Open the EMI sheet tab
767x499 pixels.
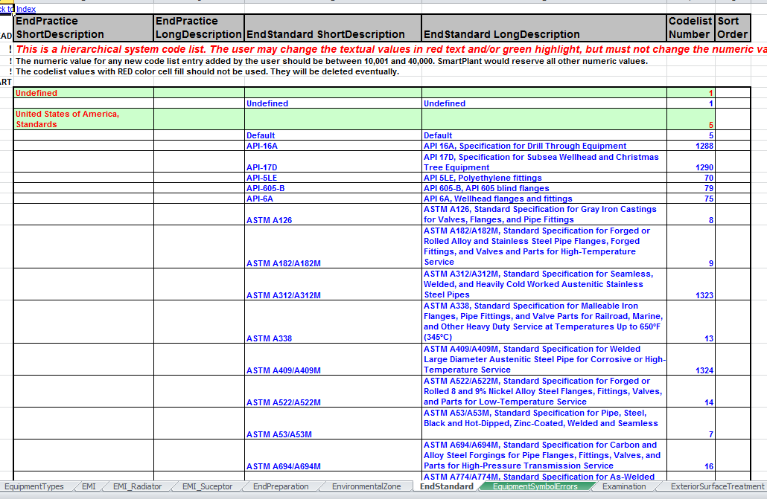pos(89,486)
